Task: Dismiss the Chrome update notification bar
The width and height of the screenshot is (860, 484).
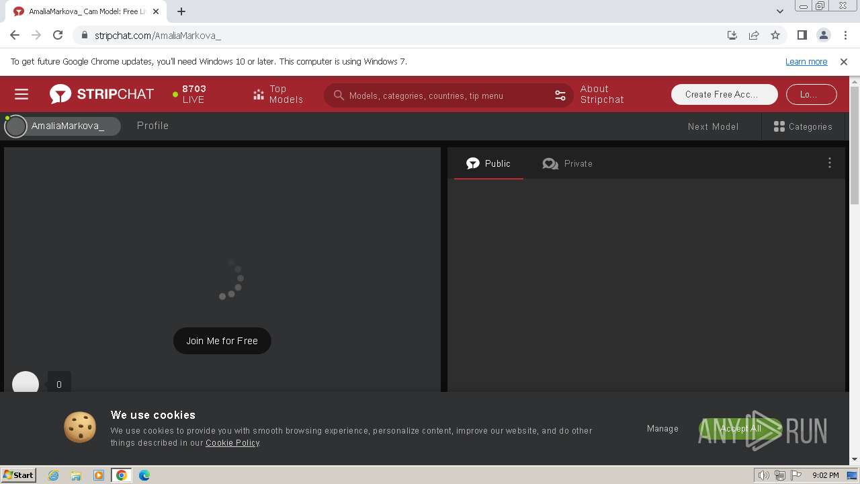Action: coord(844,61)
